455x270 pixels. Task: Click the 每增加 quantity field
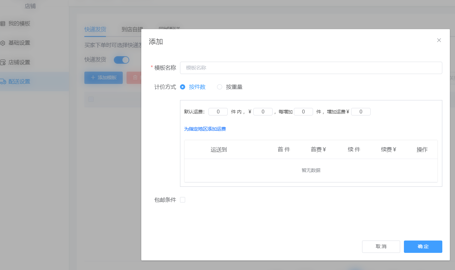coord(303,112)
